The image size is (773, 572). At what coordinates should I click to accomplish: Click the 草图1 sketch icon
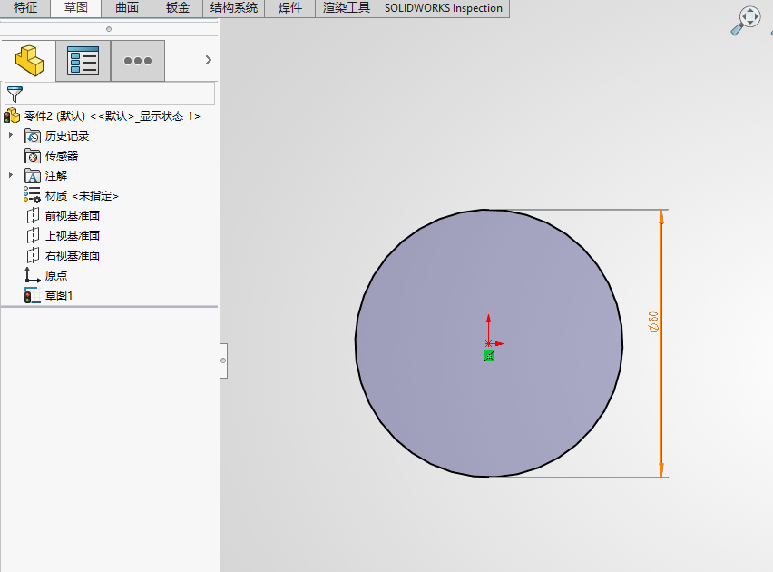(32, 295)
